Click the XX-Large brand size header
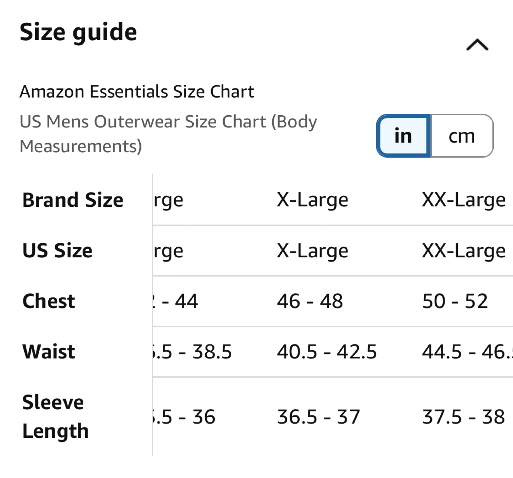513x478 pixels. click(x=463, y=200)
